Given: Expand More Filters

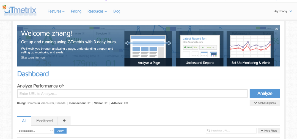Looking at the screenshot, I should point(269,131).
